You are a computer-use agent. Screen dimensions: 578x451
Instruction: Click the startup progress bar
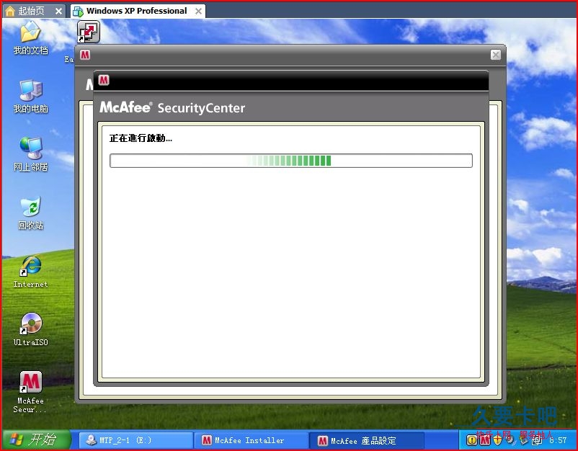[291, 161]
